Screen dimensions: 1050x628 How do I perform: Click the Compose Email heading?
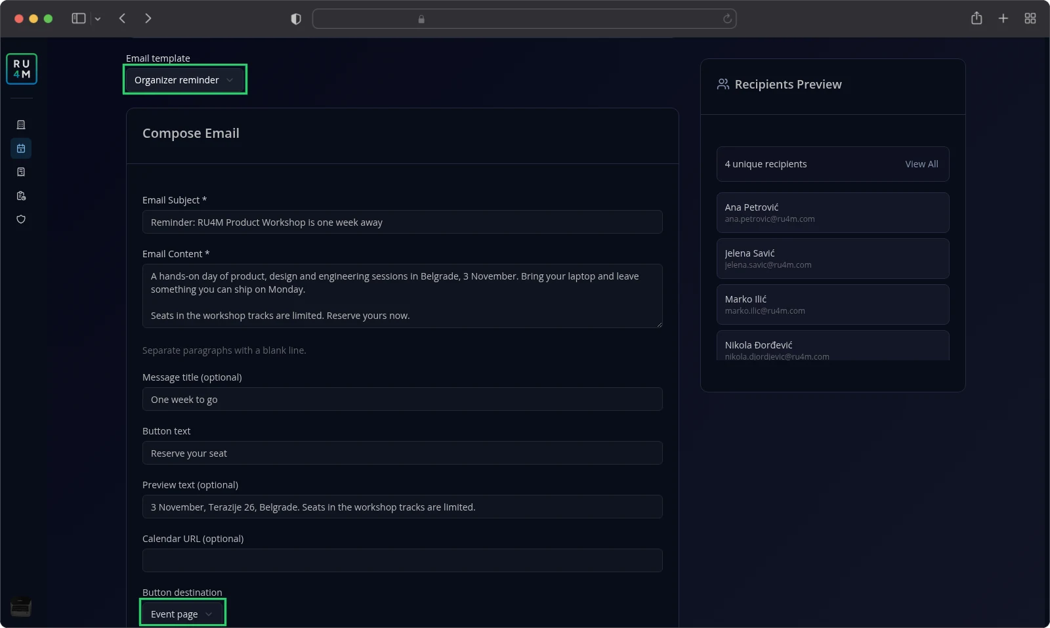click(x=191, y=133)
